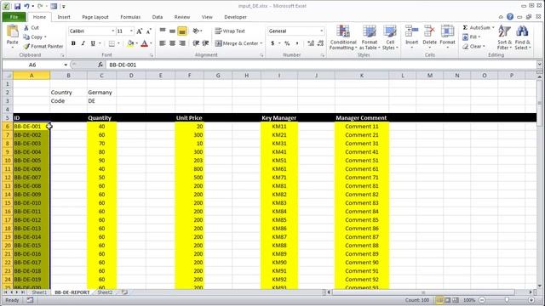This screenshot has height=306, width=545.
Task: Switch to Page Break Preview in status bar
Action: point(456,300)
